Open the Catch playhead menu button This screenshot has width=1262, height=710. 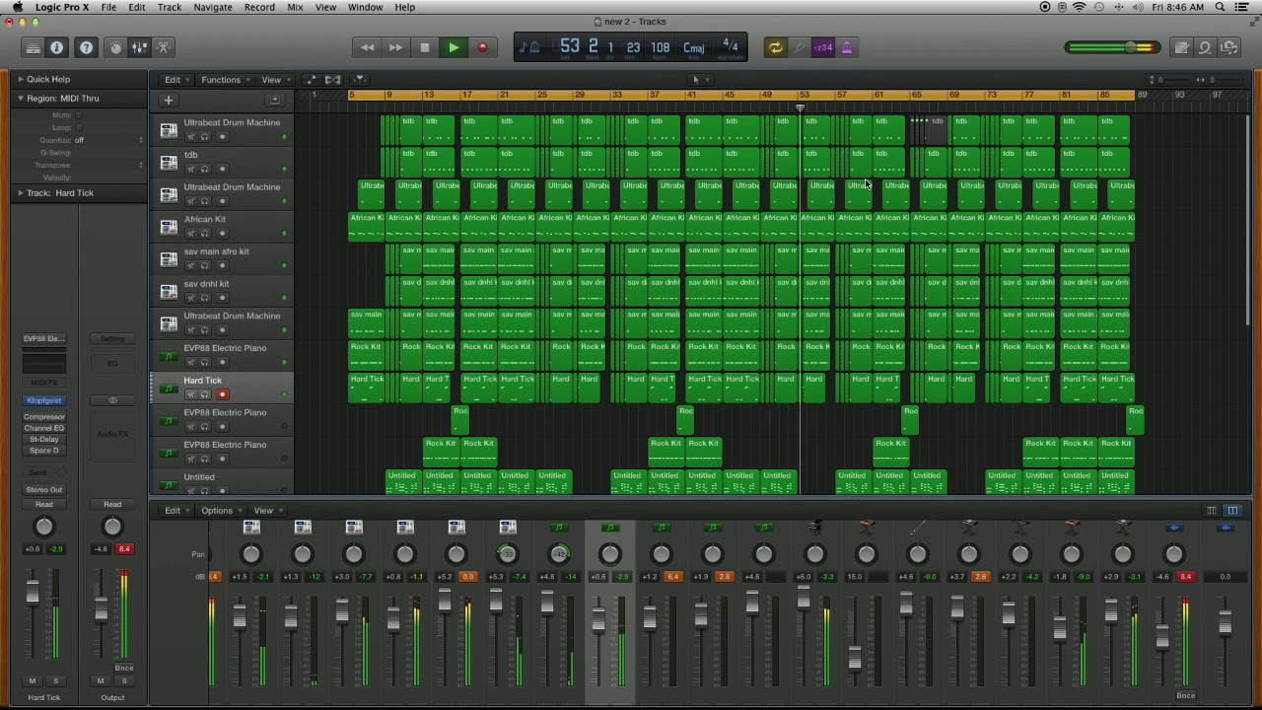coord(360,80)
